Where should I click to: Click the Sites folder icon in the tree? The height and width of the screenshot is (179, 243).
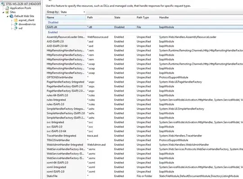pos(7,12)
